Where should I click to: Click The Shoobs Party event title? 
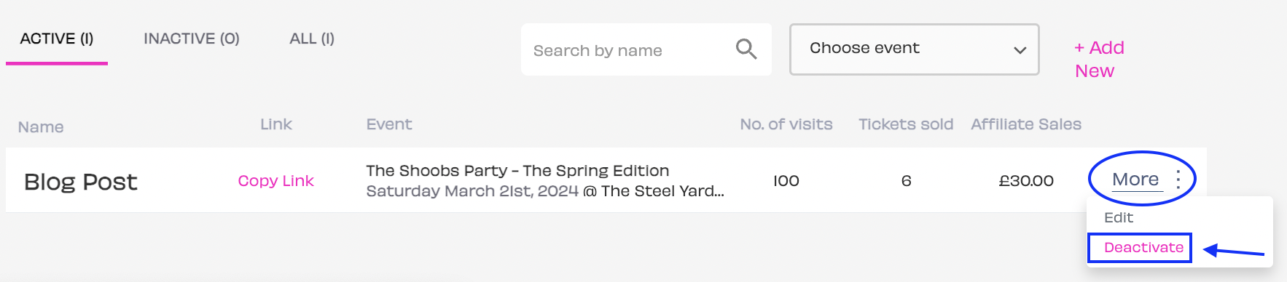[x=517, y=171]
